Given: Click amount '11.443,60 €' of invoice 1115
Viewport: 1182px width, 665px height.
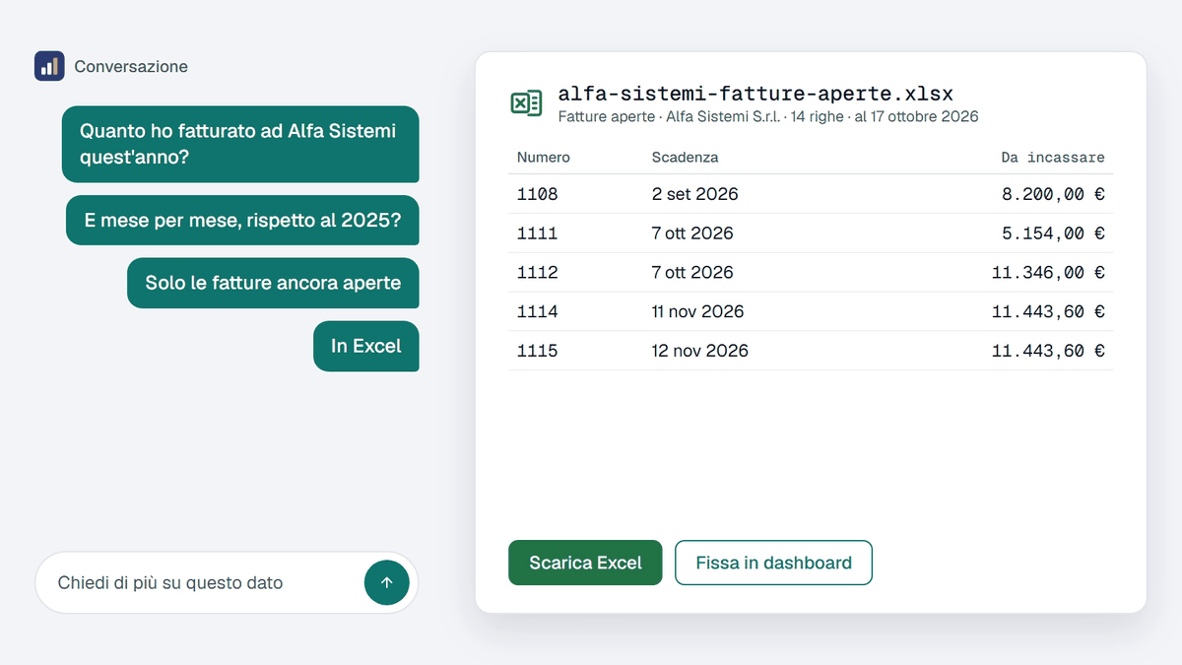Looking at the screenshot, I should tap(1048, 351).
